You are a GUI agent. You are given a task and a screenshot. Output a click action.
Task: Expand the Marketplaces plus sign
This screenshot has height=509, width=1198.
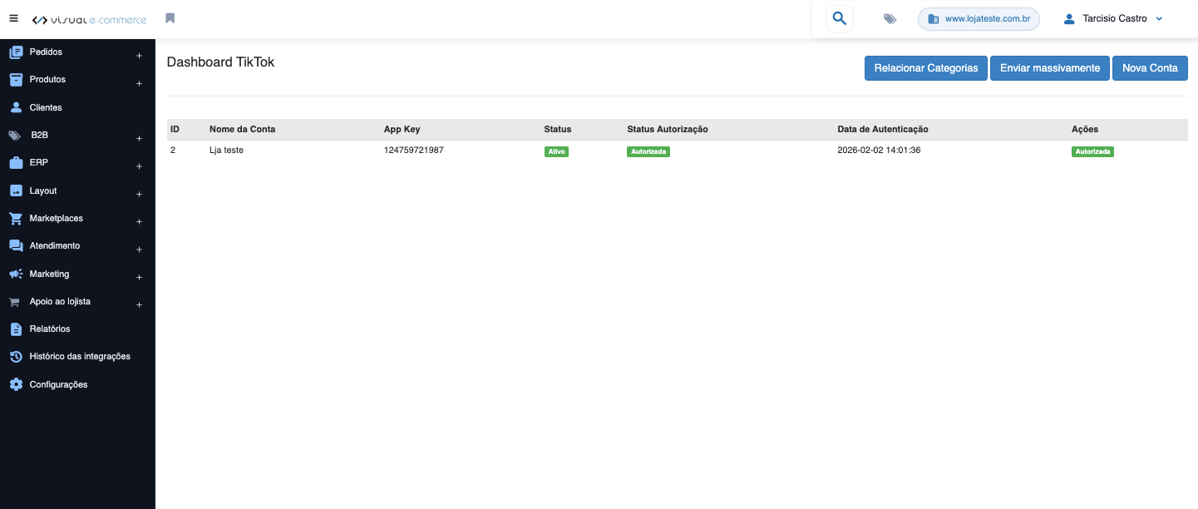tap(139, 222)
